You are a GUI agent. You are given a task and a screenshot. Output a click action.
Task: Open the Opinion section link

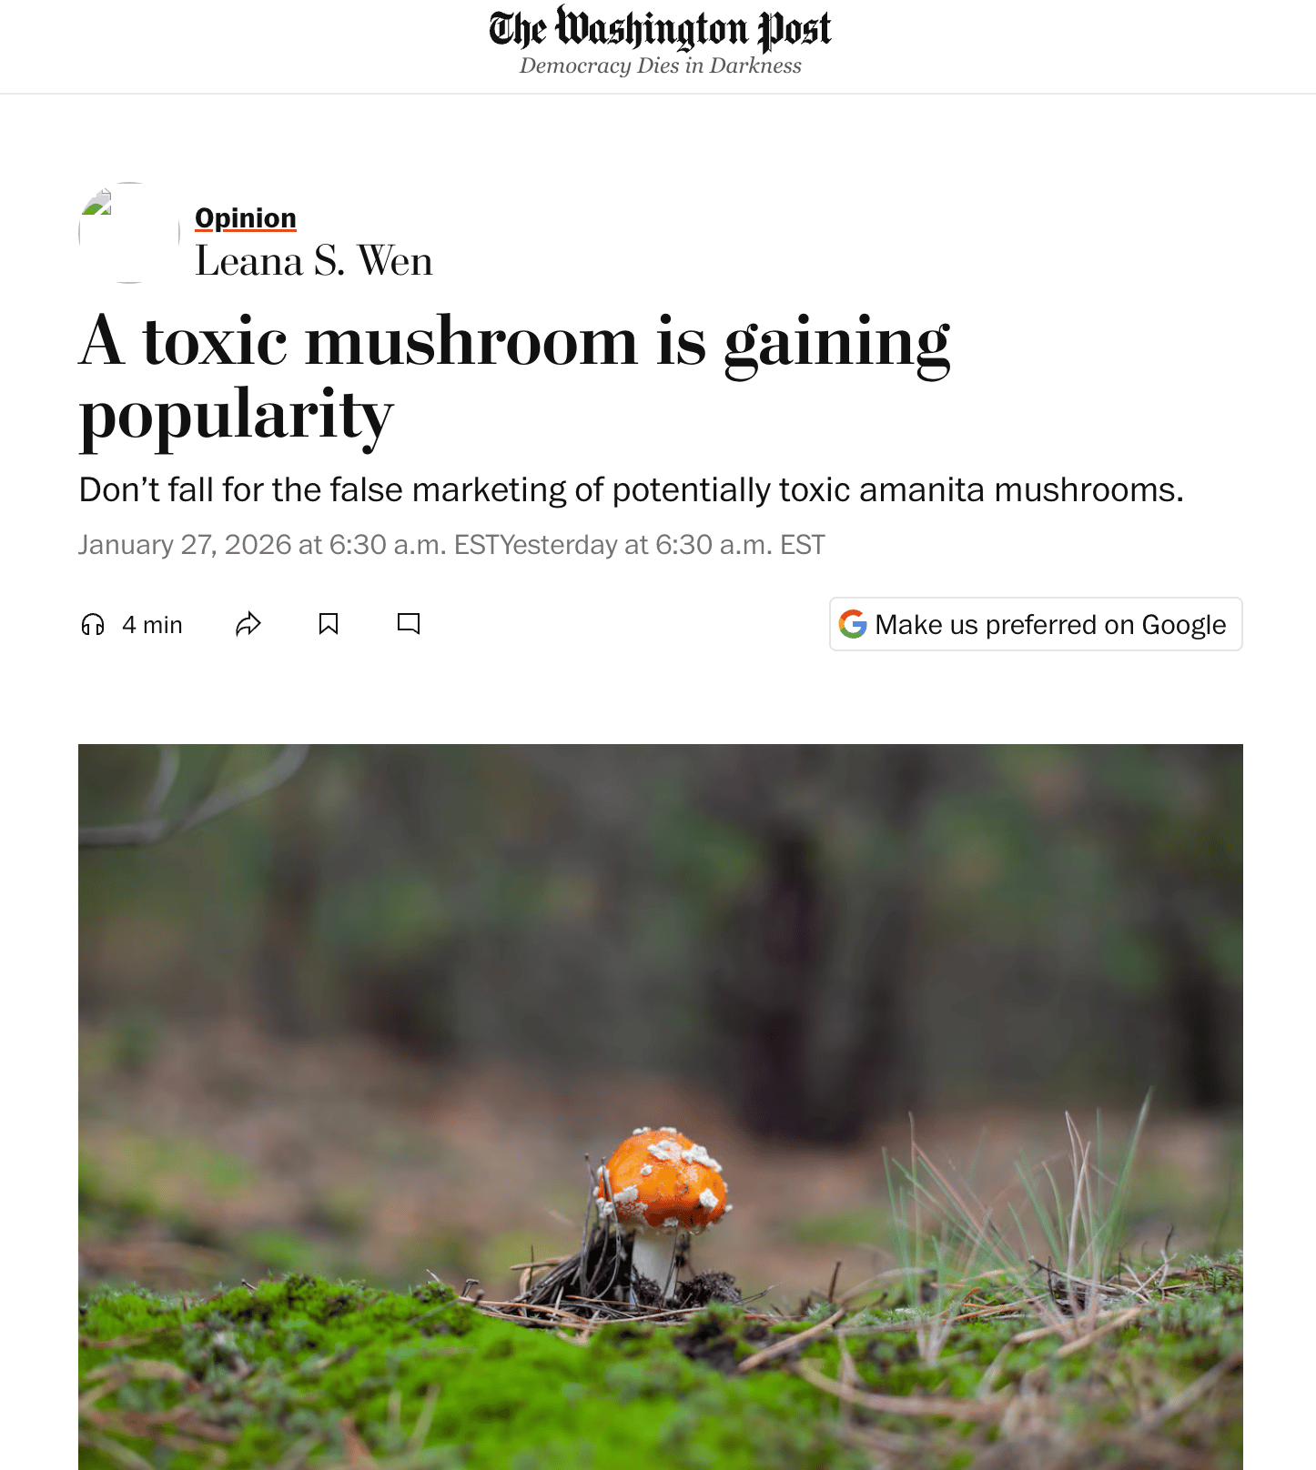pos(246,218)
